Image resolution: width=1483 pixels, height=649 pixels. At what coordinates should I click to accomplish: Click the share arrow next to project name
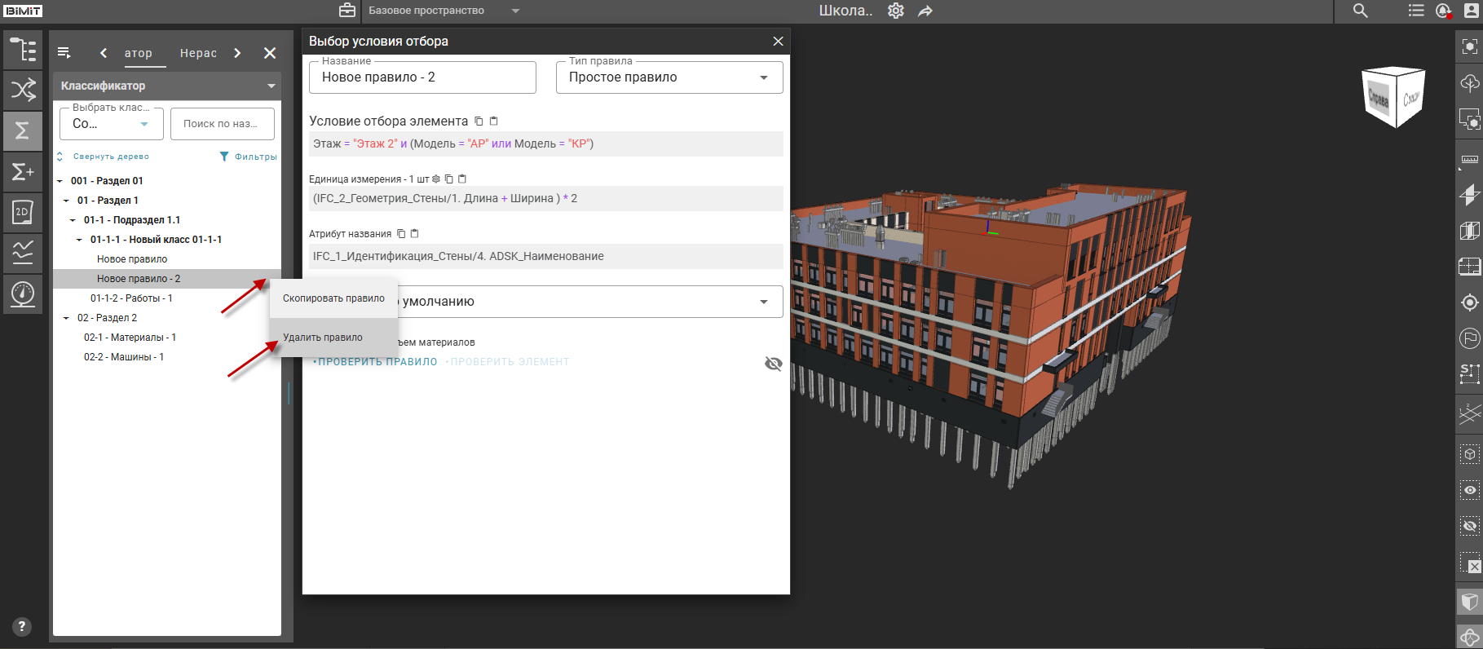click(925, 11)
